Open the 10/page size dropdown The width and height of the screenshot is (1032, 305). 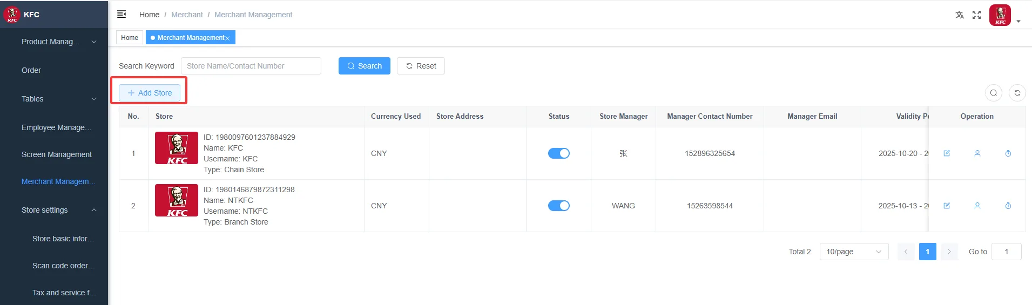point(854,252)
